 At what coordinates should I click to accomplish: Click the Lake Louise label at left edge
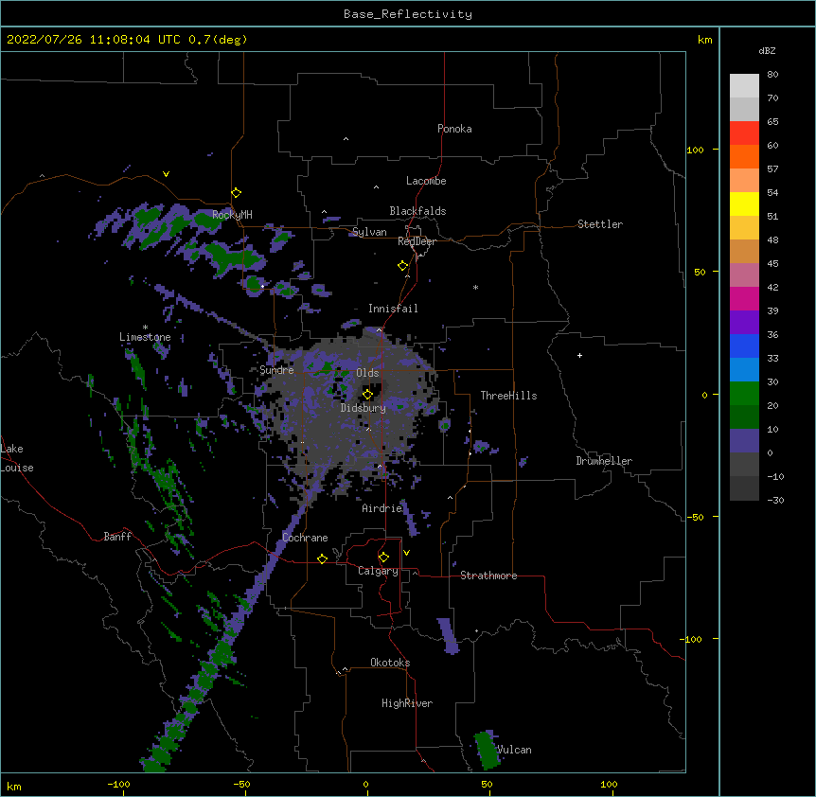click(17, 458)
